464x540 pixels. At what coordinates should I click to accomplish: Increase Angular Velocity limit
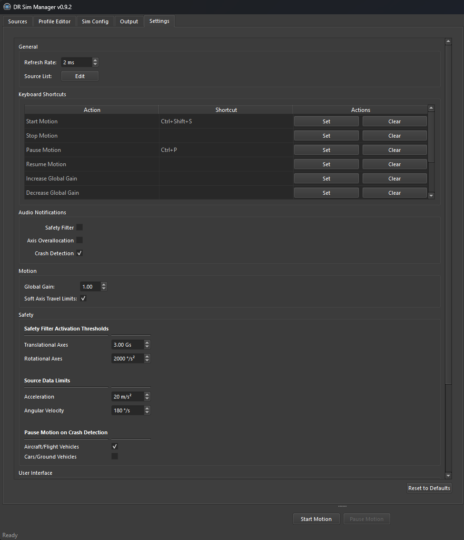148,409
